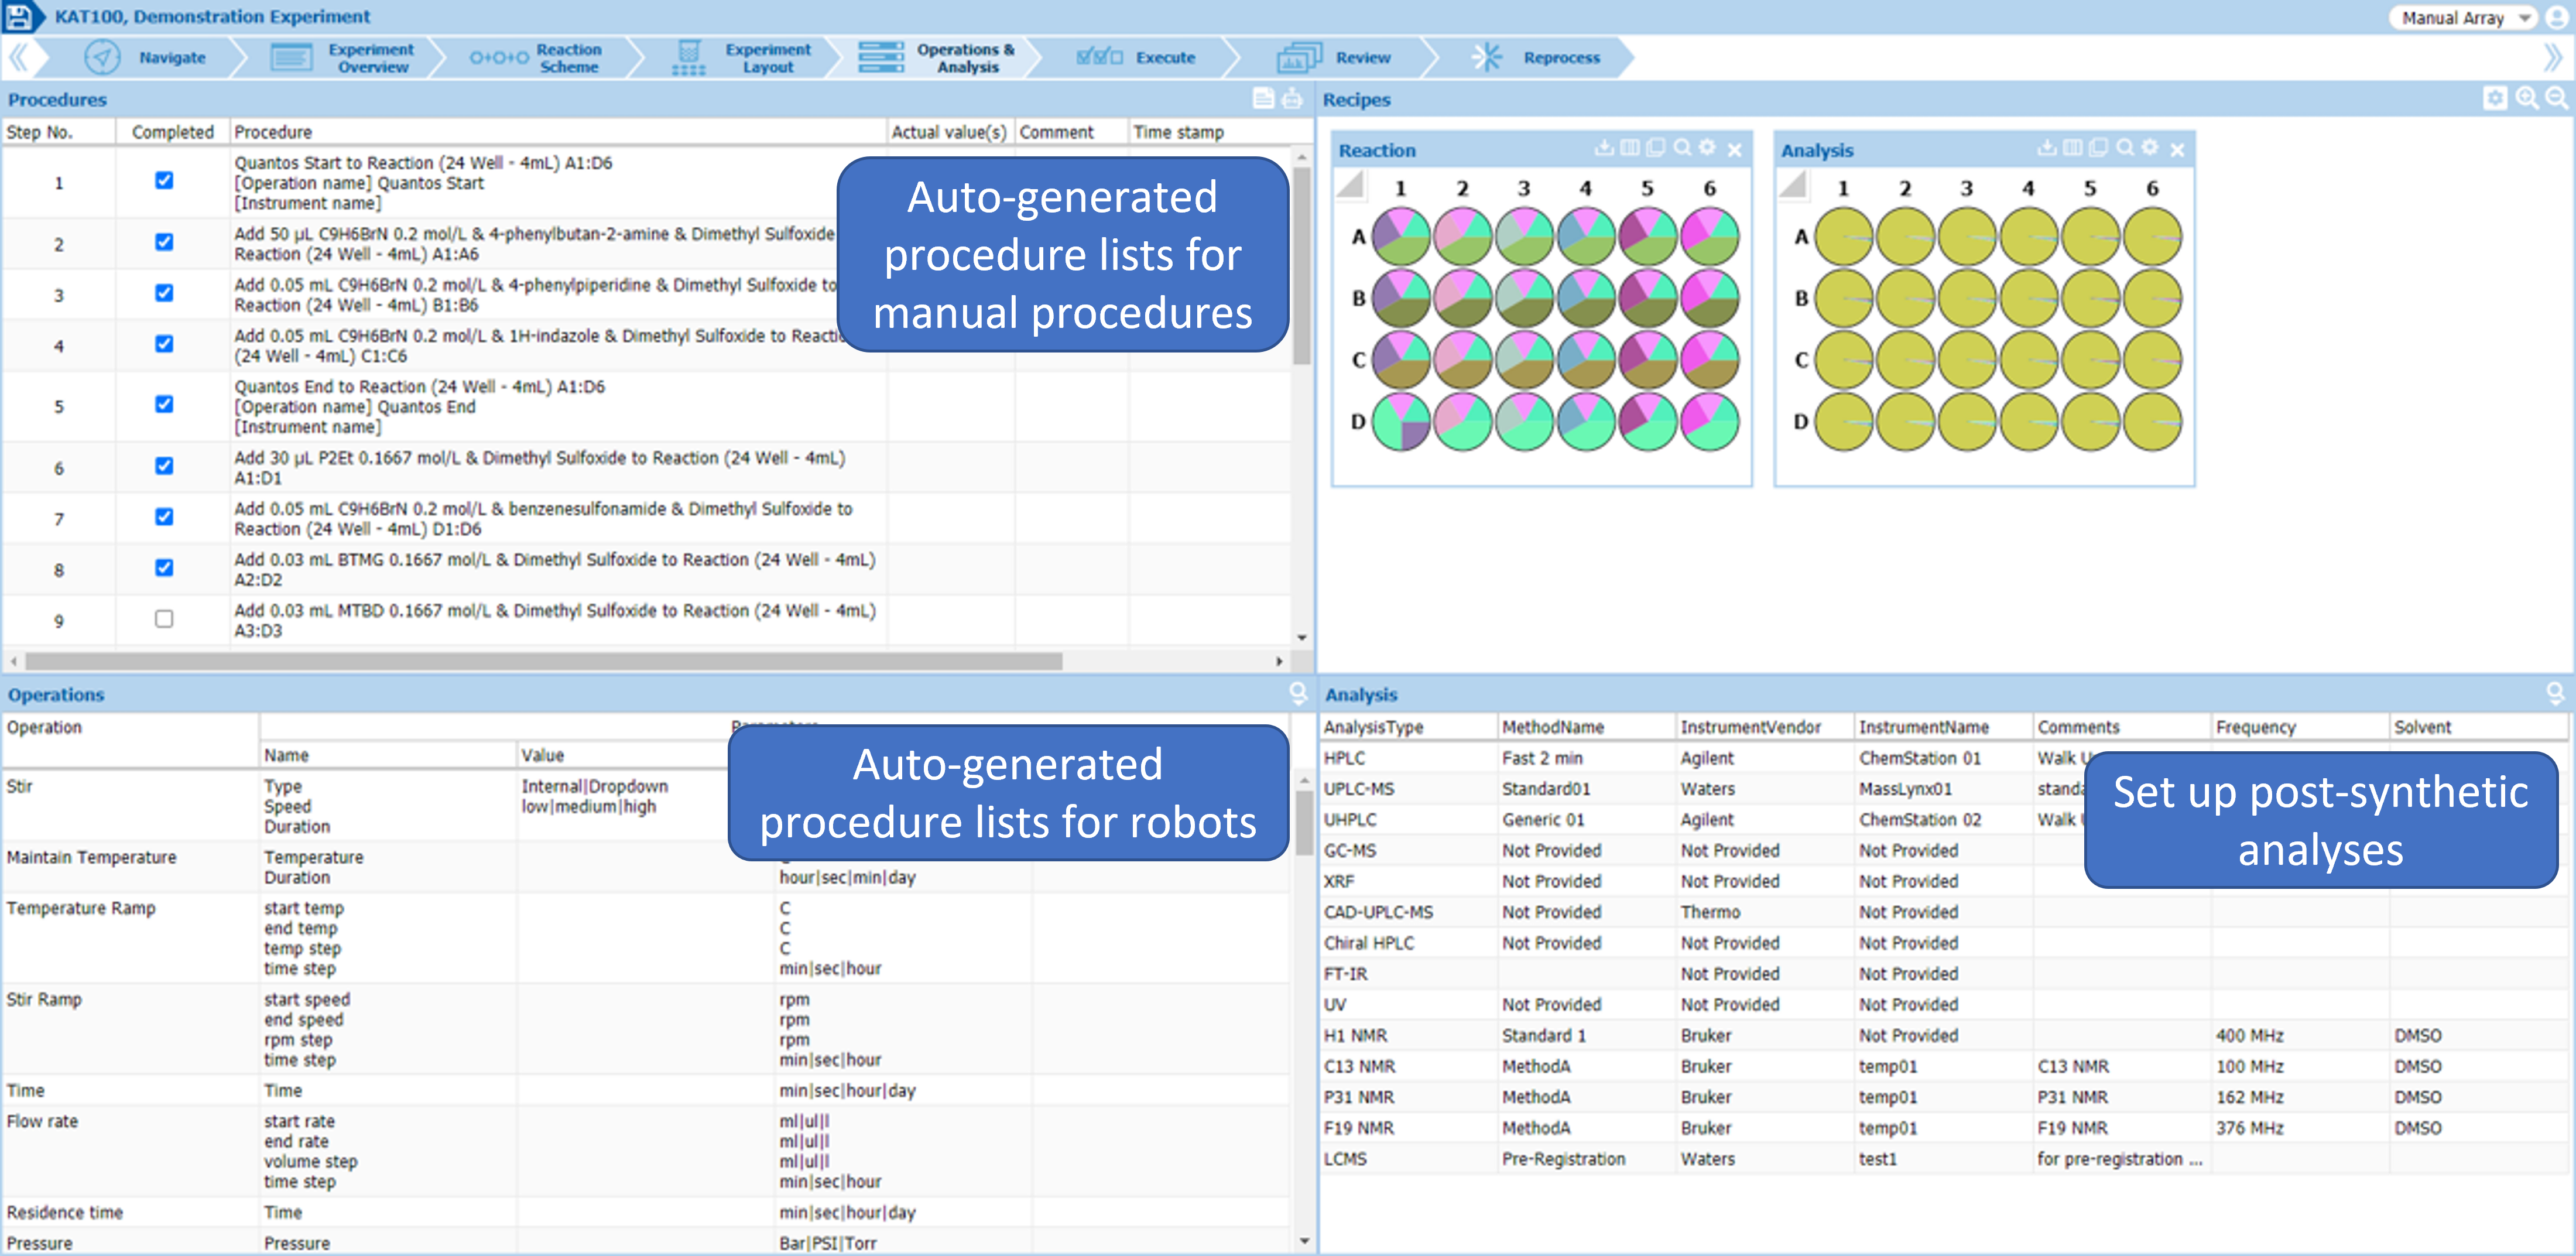Select well A1 pie chart in Reaction plate
Screen dimensions: 2576x1256
coord(1400,236)
